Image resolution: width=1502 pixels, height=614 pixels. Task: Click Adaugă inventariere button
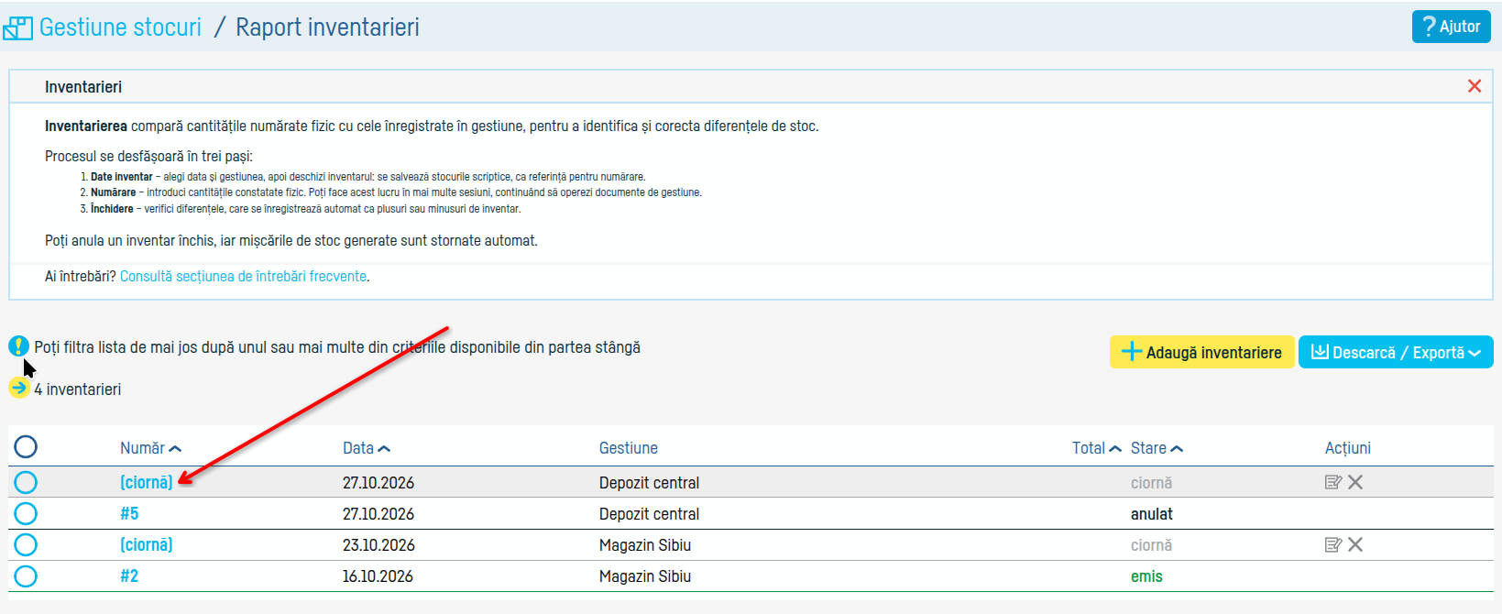tap(1202, 353)
